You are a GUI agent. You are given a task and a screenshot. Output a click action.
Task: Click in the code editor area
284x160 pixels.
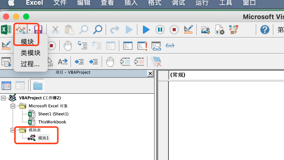tap(226, 120)
